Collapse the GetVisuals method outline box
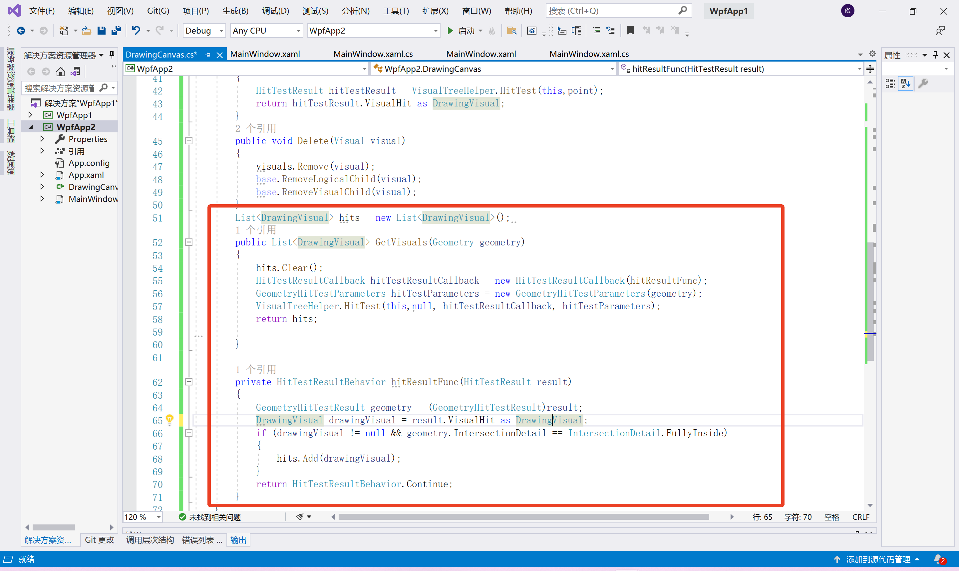 point(189,242)
